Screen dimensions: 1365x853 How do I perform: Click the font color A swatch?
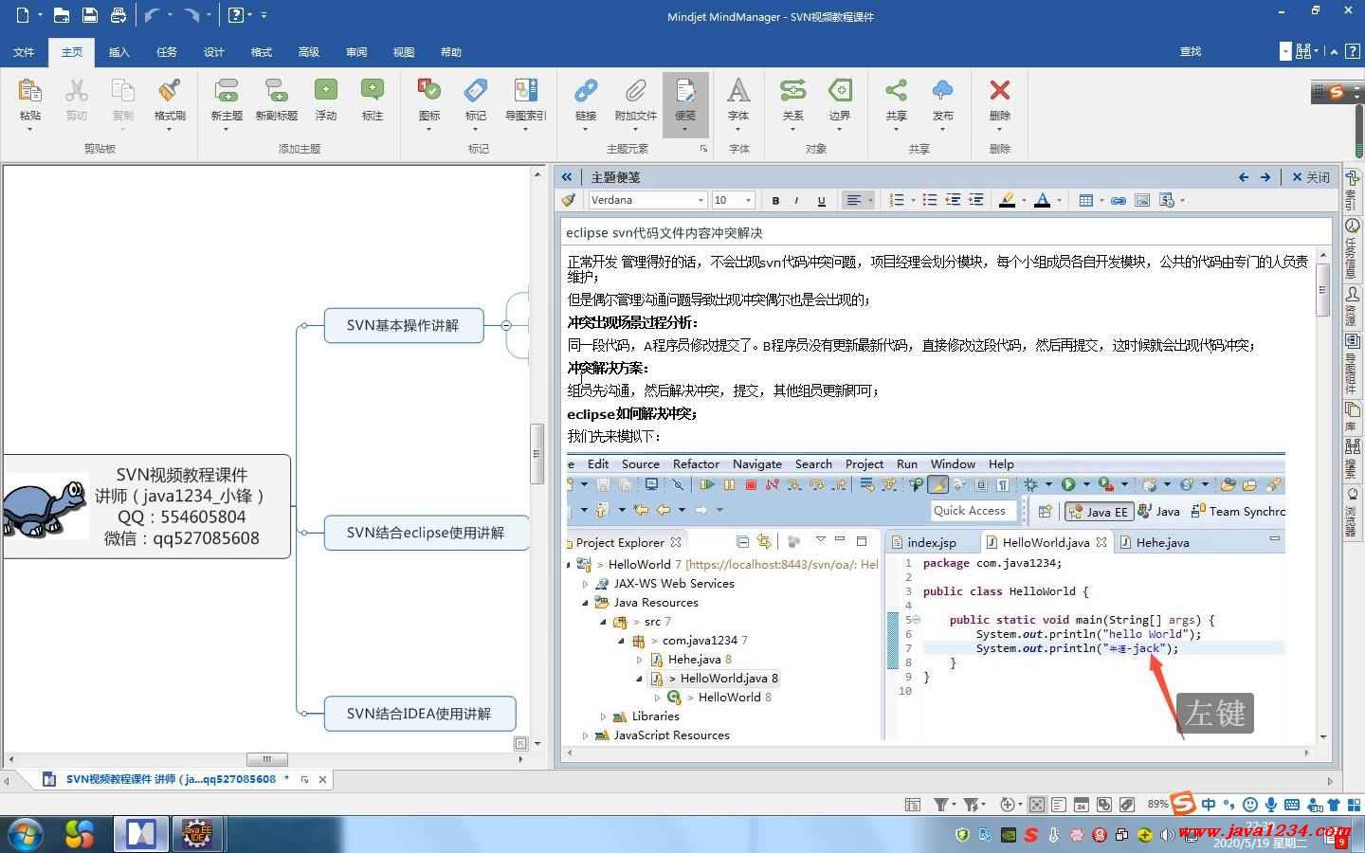1043,200
